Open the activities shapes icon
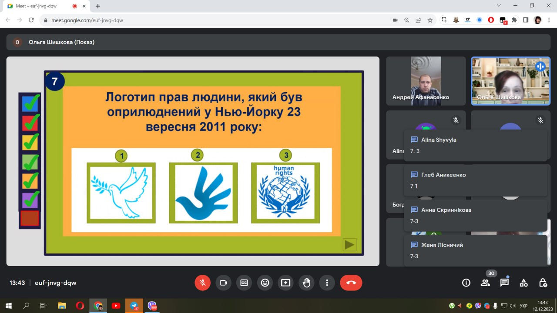 coord(524,283)
